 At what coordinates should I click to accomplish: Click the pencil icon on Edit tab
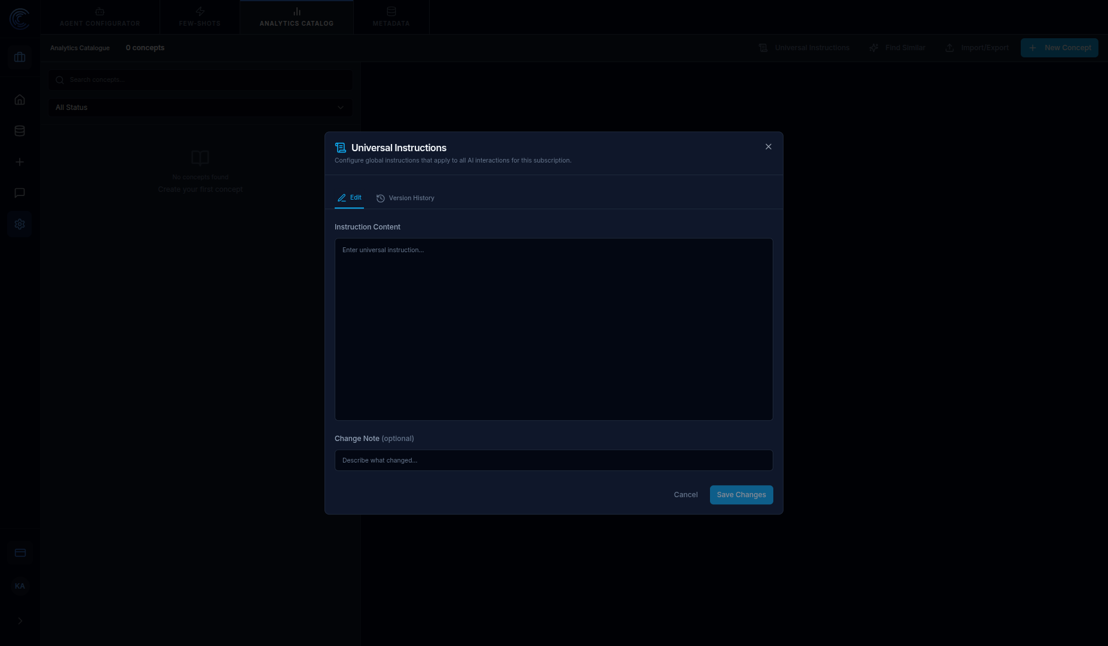click(x=342, y=198)
